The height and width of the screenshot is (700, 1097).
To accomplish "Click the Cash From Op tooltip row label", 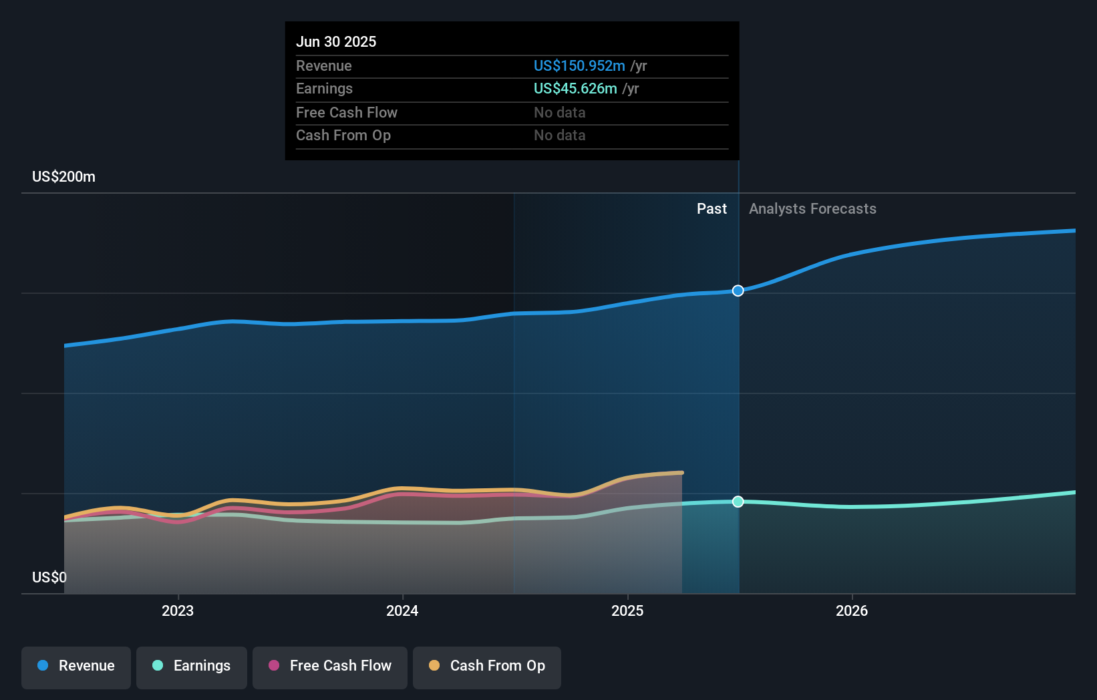I will click(343, 136).
